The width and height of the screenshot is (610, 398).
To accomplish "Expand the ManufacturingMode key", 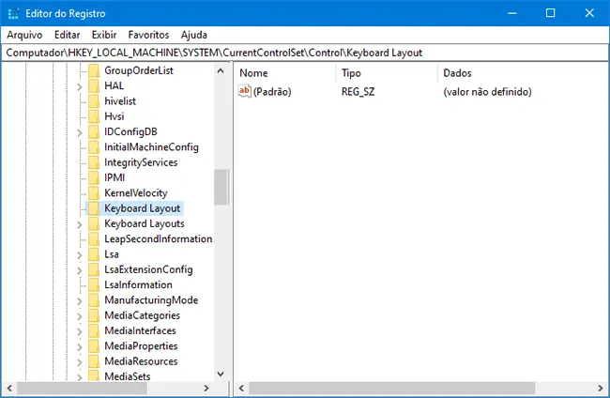I will pyautogui.click(x=80, y=300).
